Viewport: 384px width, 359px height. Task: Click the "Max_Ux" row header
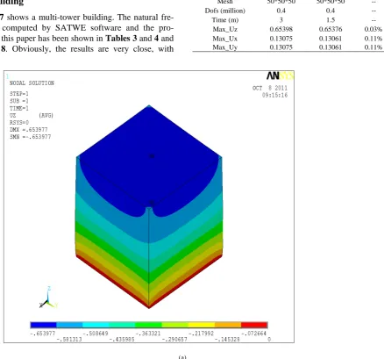point(225,39)
